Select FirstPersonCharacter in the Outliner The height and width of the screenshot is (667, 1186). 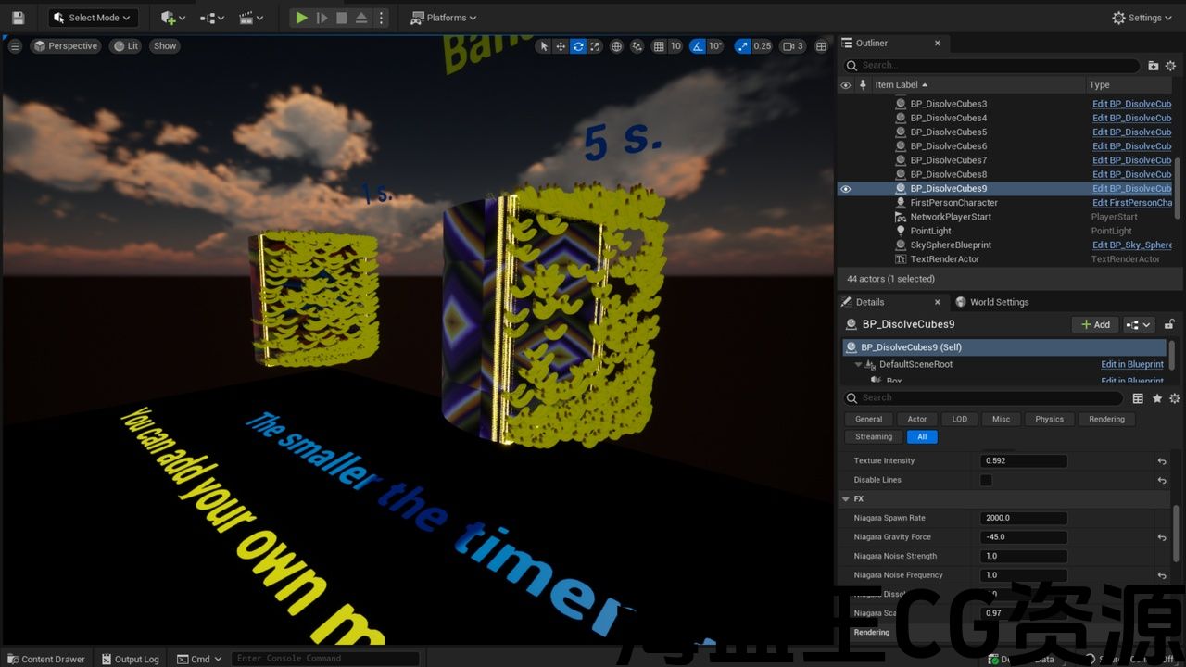pyautogui.click(x=953, y=203)
